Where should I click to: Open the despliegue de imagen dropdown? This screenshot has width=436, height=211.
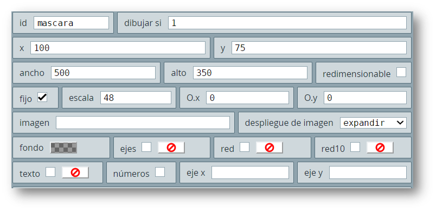pos(373,123)
